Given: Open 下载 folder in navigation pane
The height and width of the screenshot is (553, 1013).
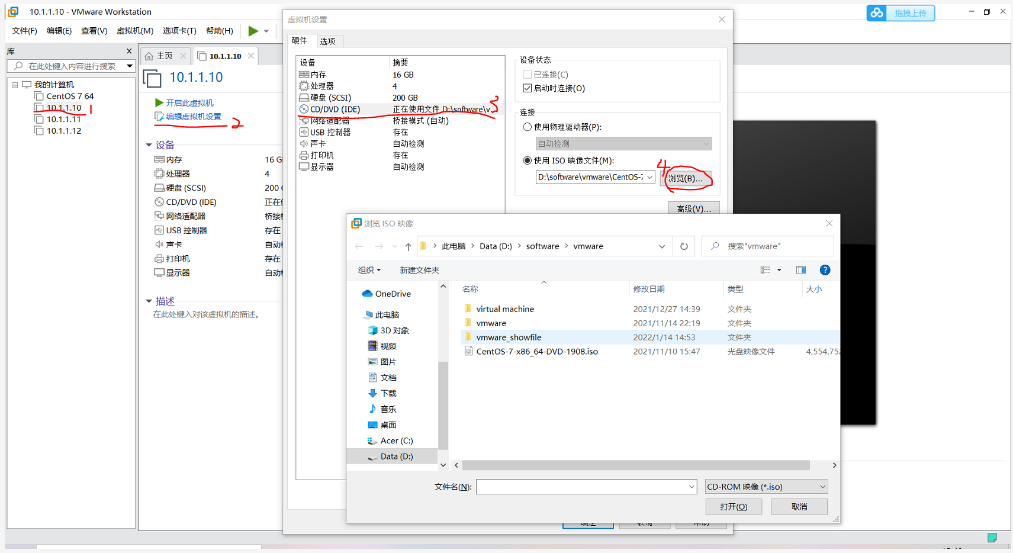Looking at the screenshot, I should (x=382, y=393).
